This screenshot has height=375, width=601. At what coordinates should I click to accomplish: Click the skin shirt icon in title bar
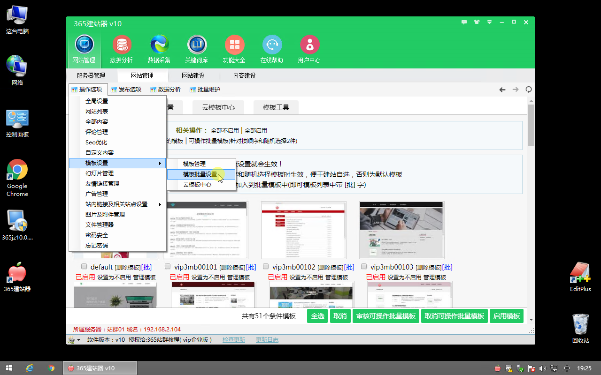click(477, 22)
